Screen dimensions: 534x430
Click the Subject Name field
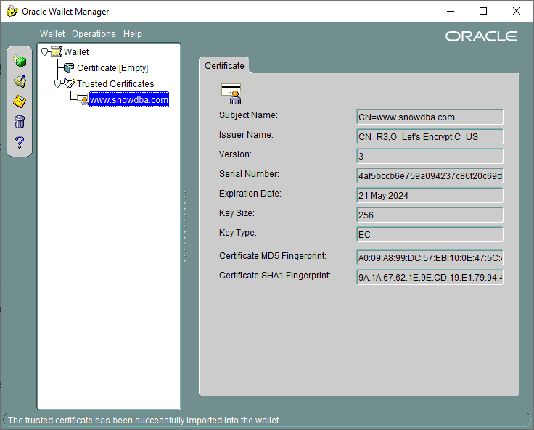[430, 117]
